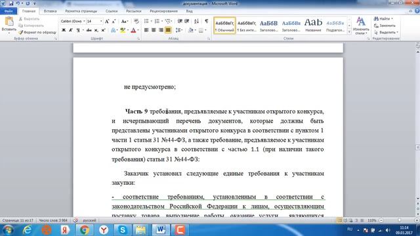The image size is (420, 236).
Task: Open the Файл (File) tab
Action: coord(9,11)
